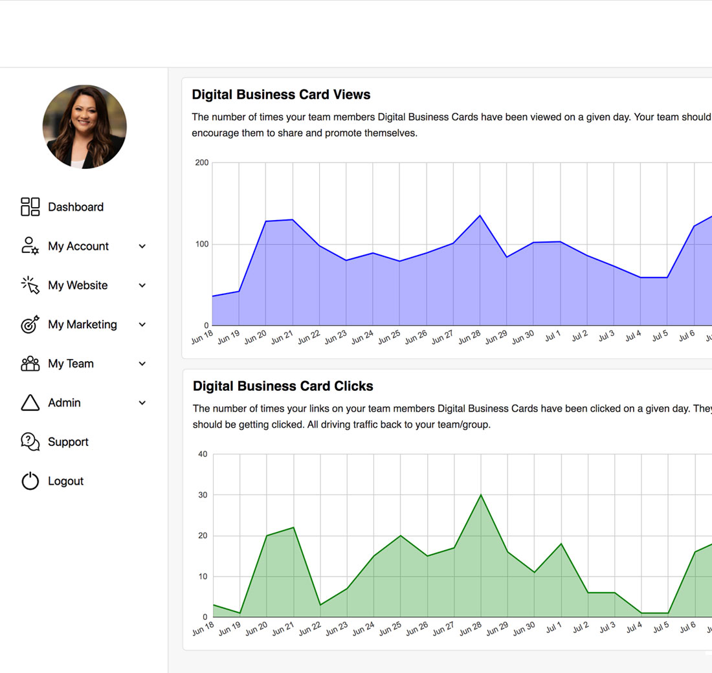The height and width of the screenshot is (673, 712).
Task: Expand the My Website chevron
Action: 142,285
